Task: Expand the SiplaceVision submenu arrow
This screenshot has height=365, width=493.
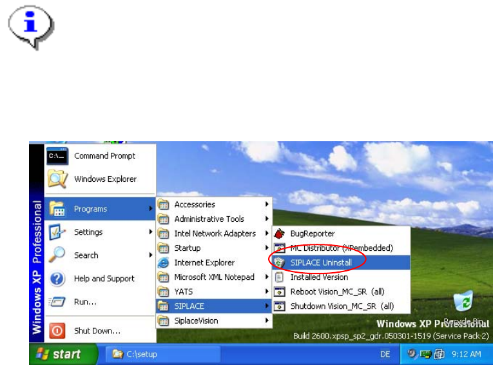Action: click(267, 321)
